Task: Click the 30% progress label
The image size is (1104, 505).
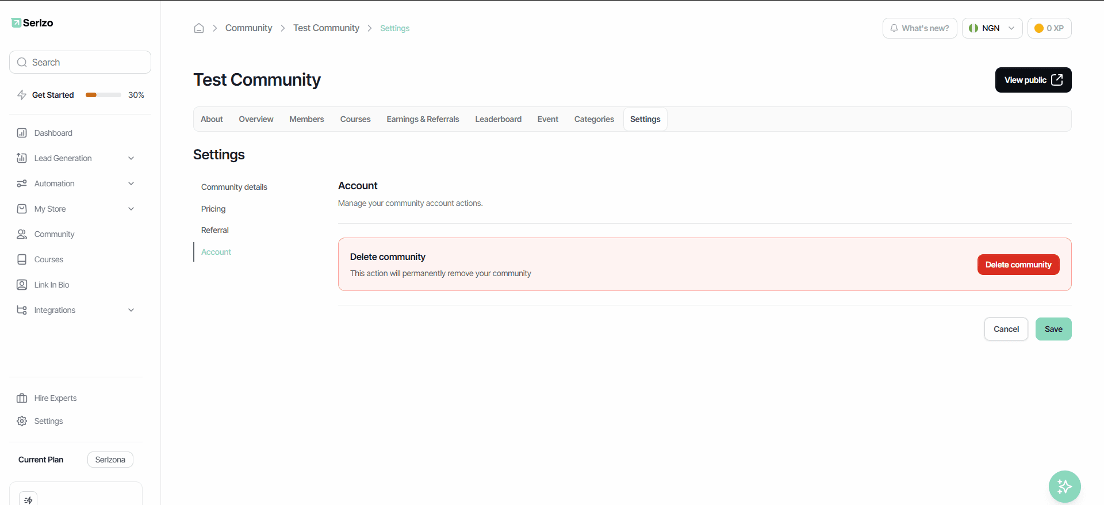Action: pos(136,95)
